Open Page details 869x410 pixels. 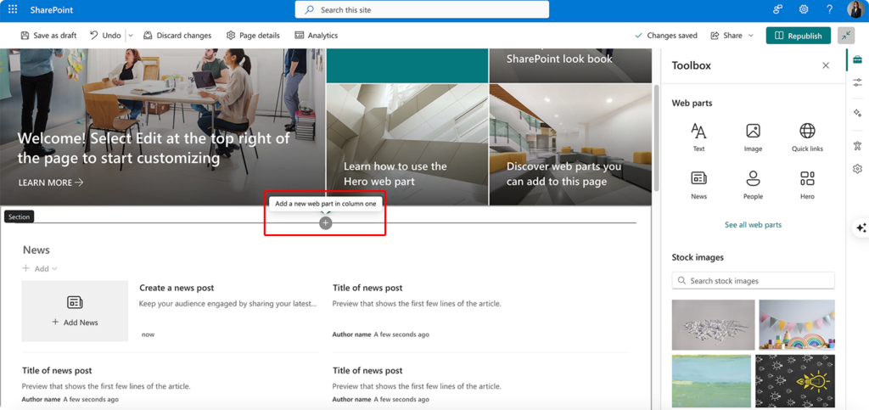253,36
